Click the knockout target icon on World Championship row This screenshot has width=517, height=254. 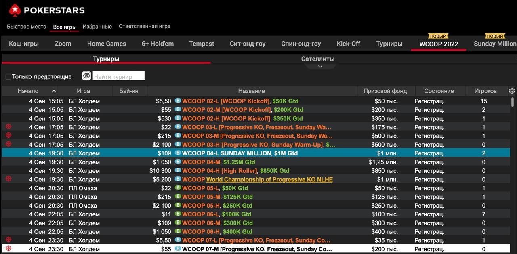coord(8,179)
